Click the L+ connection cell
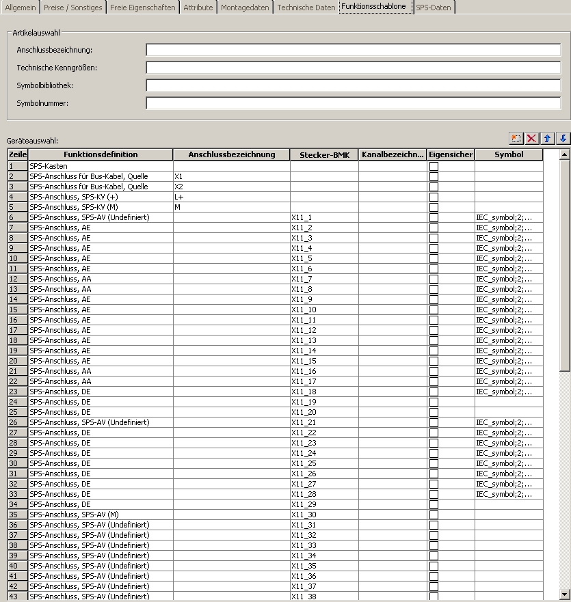571x602 pixels. point(232,197)
